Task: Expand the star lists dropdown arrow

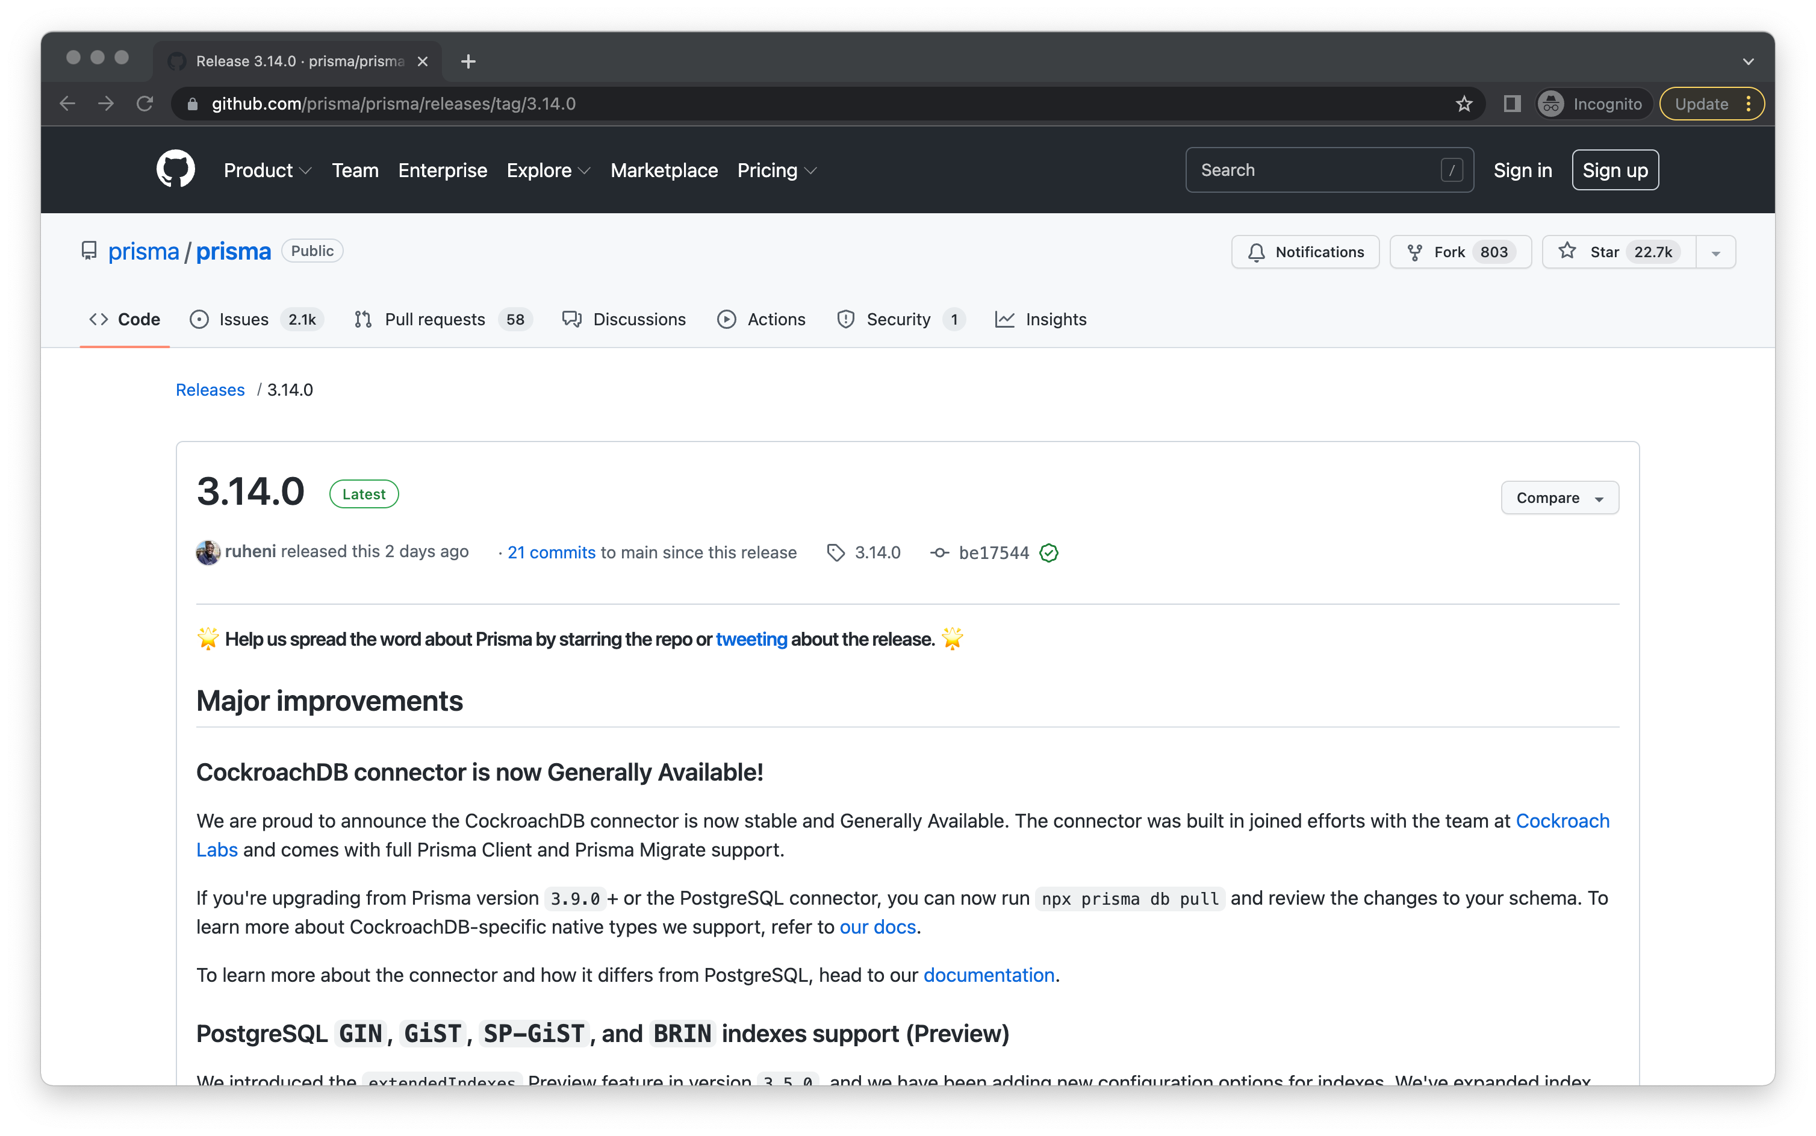Action: pos(1715,252)
